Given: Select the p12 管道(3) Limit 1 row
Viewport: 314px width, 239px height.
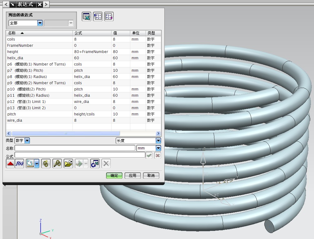Looking at the screenshot, I should [x=83, y=102].
